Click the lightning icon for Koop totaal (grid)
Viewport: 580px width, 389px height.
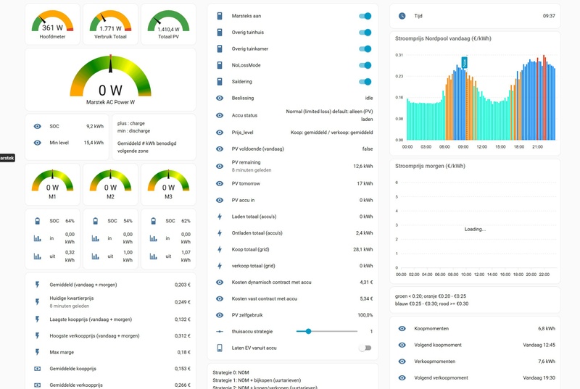[220, 249]
